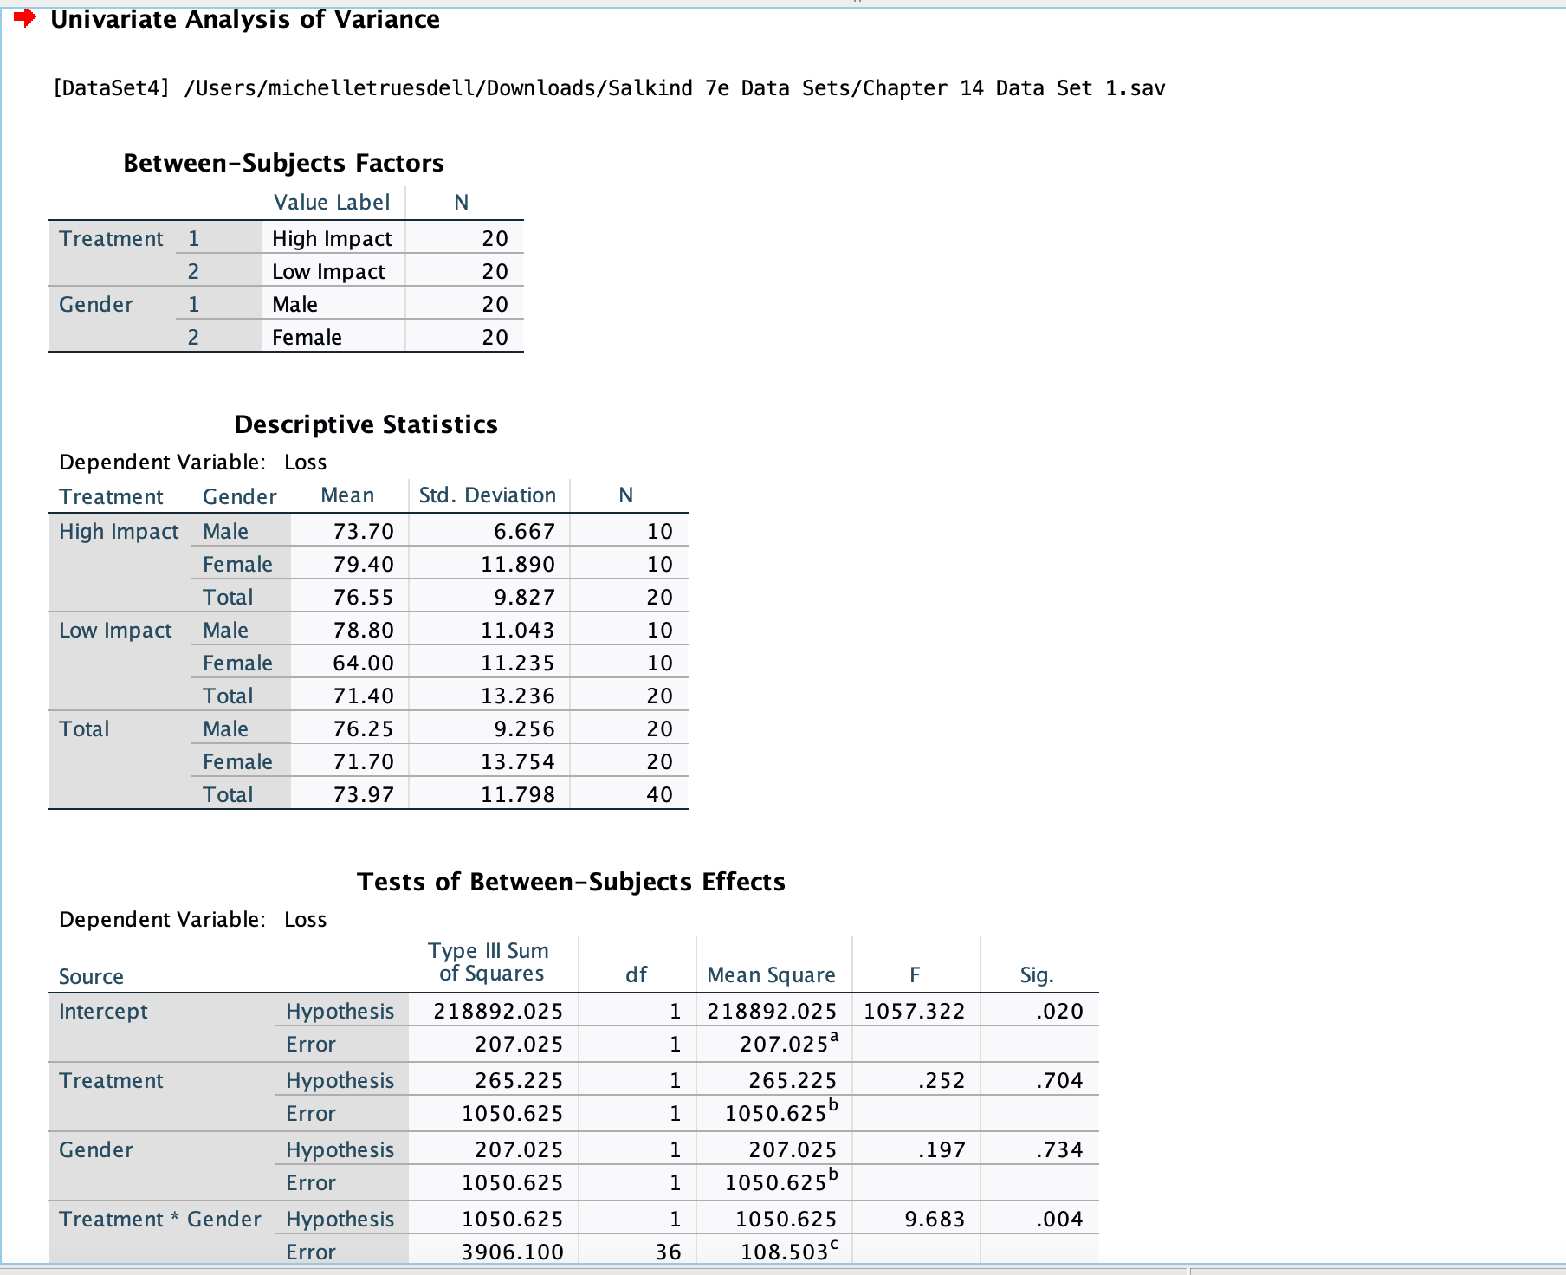This screenshot has height=1275, width=1566.
Task: Select interaction F value 9.683
Action: 935,1219
